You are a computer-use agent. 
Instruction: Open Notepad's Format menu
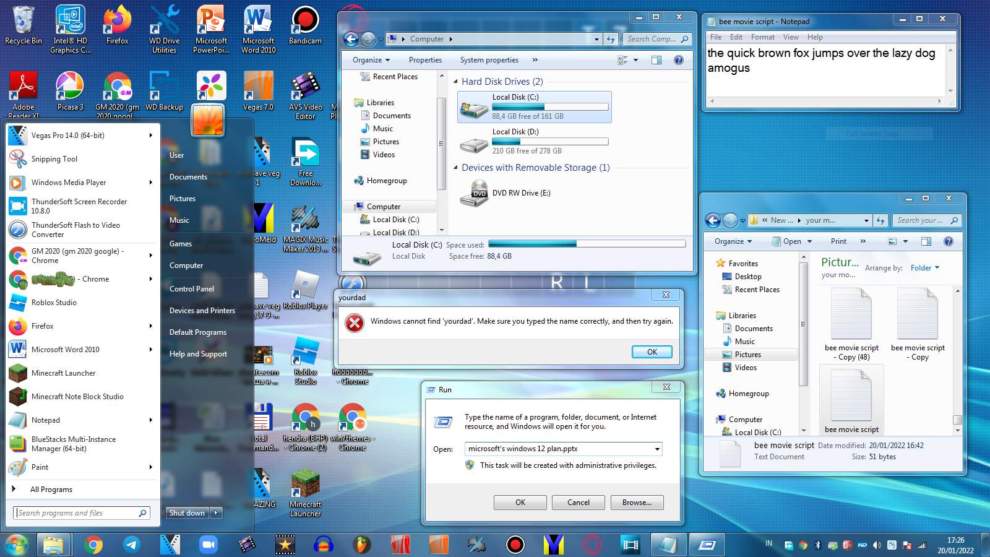coord(762,37)
